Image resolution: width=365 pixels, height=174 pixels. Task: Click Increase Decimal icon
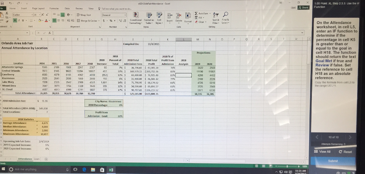tap(121, 21)
